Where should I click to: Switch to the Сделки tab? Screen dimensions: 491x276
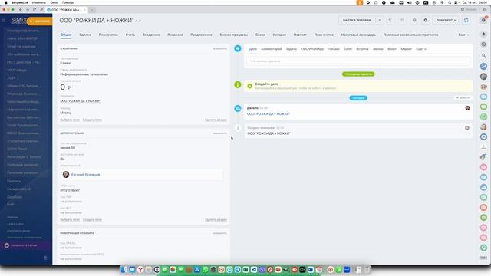point(85,34)
